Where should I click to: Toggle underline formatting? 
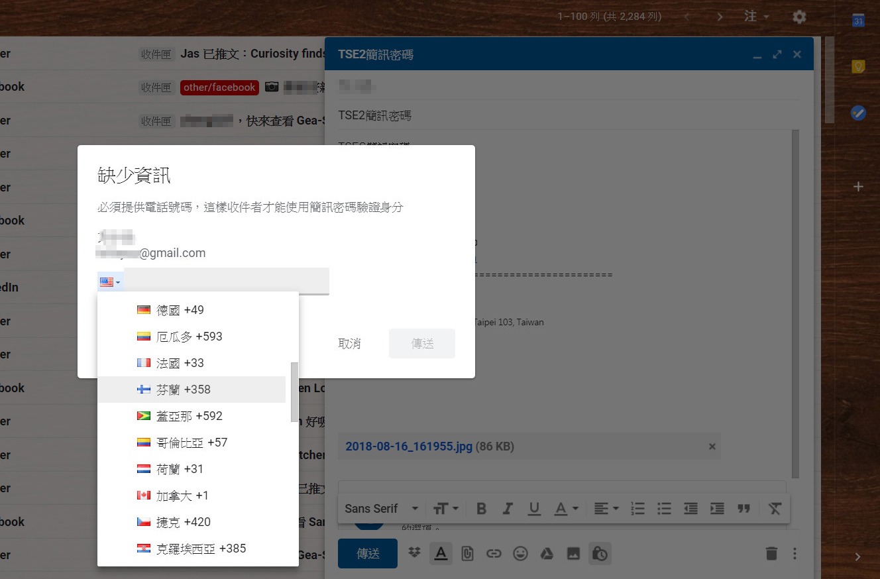[x=534, y=508]
